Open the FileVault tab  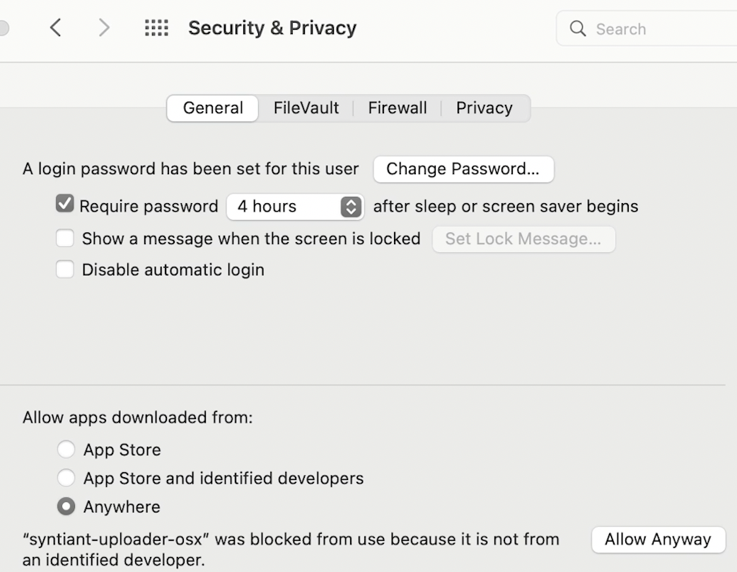306,108
